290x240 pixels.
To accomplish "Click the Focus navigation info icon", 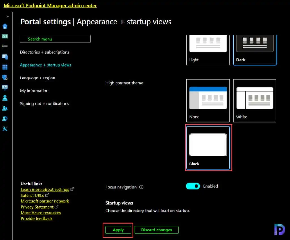I will tap(141, 187).
